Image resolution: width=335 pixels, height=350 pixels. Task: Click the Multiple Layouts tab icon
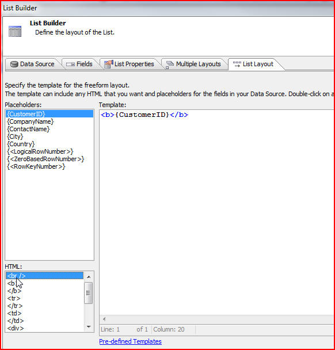170,64
